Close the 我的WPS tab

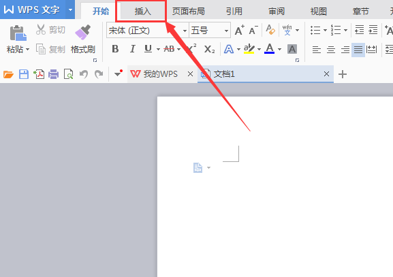pos(190,74)
